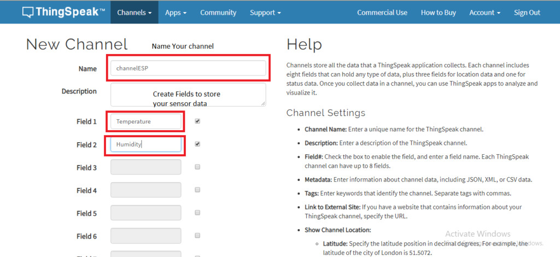560x257 pixels.
Task: Uncheck the Field 2 checkbox
Action: point(197,144)
